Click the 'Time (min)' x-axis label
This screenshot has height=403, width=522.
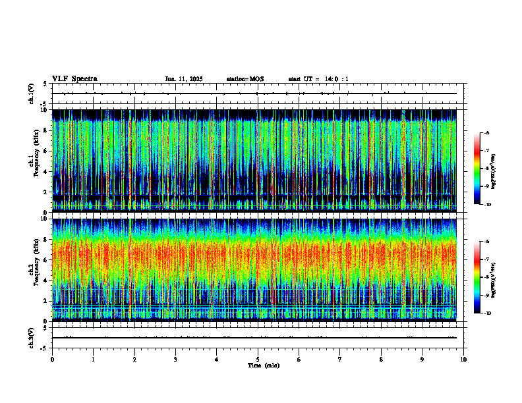point(264,365)
